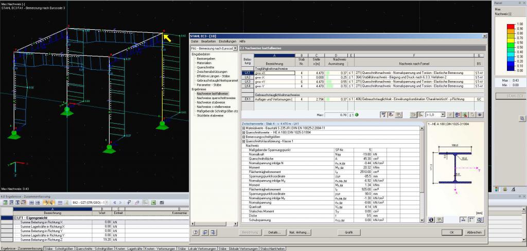Collapse the LF1 Eigengewicht group
The image size is (527, 251).
click(15, 218)
